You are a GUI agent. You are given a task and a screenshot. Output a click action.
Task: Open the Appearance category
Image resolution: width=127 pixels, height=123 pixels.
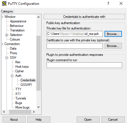click(18, 21)
